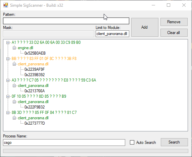Screen dimensions: 192x157
Task: Select address 0x222F9B32
Action: pyautogui.click(x=35, y=107)
